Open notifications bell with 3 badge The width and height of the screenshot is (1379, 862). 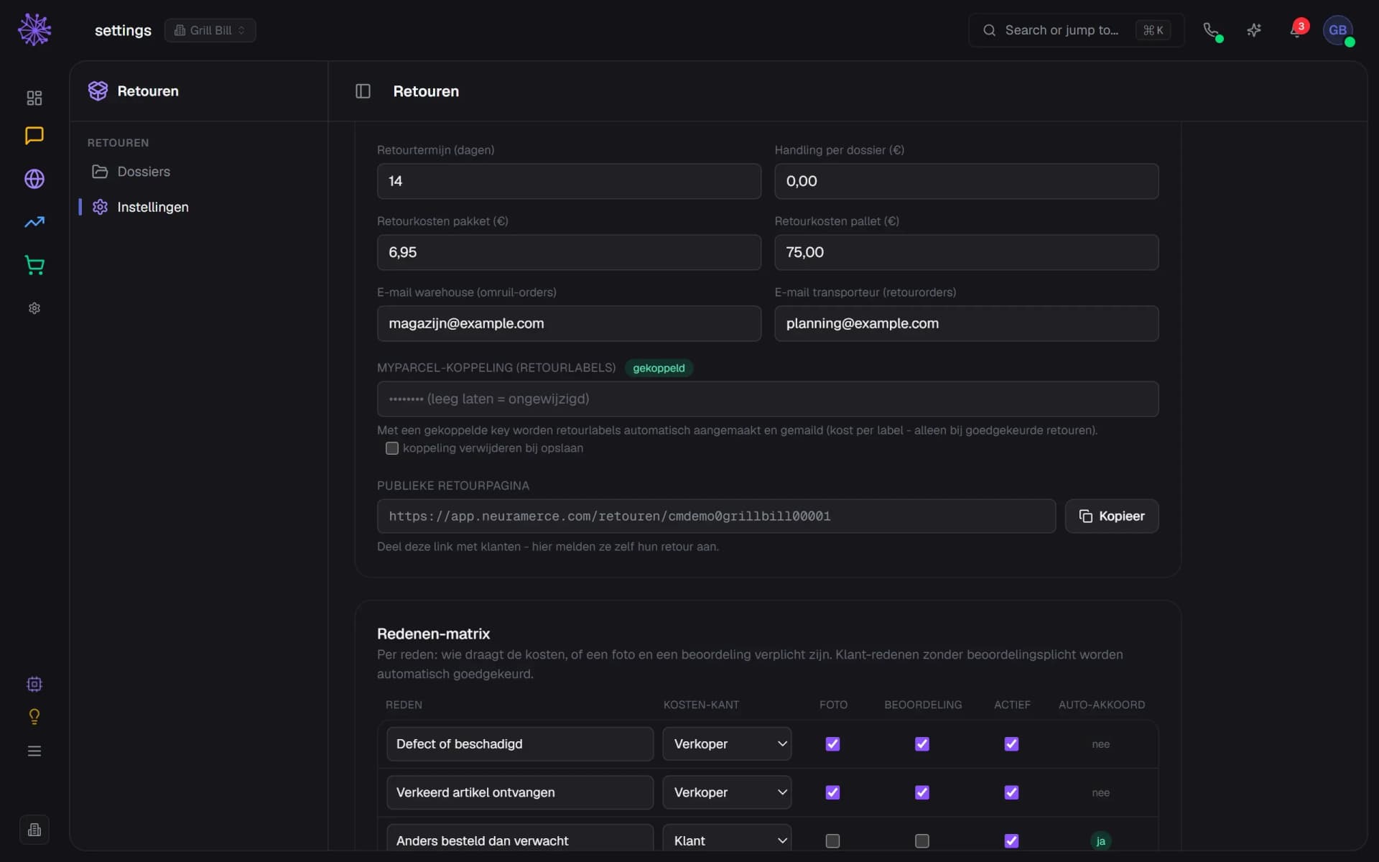coord(1297,30)
